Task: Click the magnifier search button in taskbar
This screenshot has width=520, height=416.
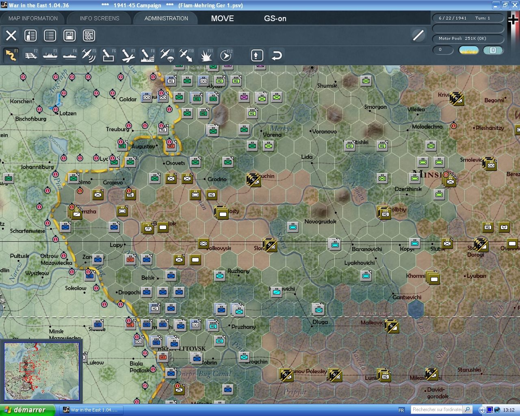Action: (468, 409)
